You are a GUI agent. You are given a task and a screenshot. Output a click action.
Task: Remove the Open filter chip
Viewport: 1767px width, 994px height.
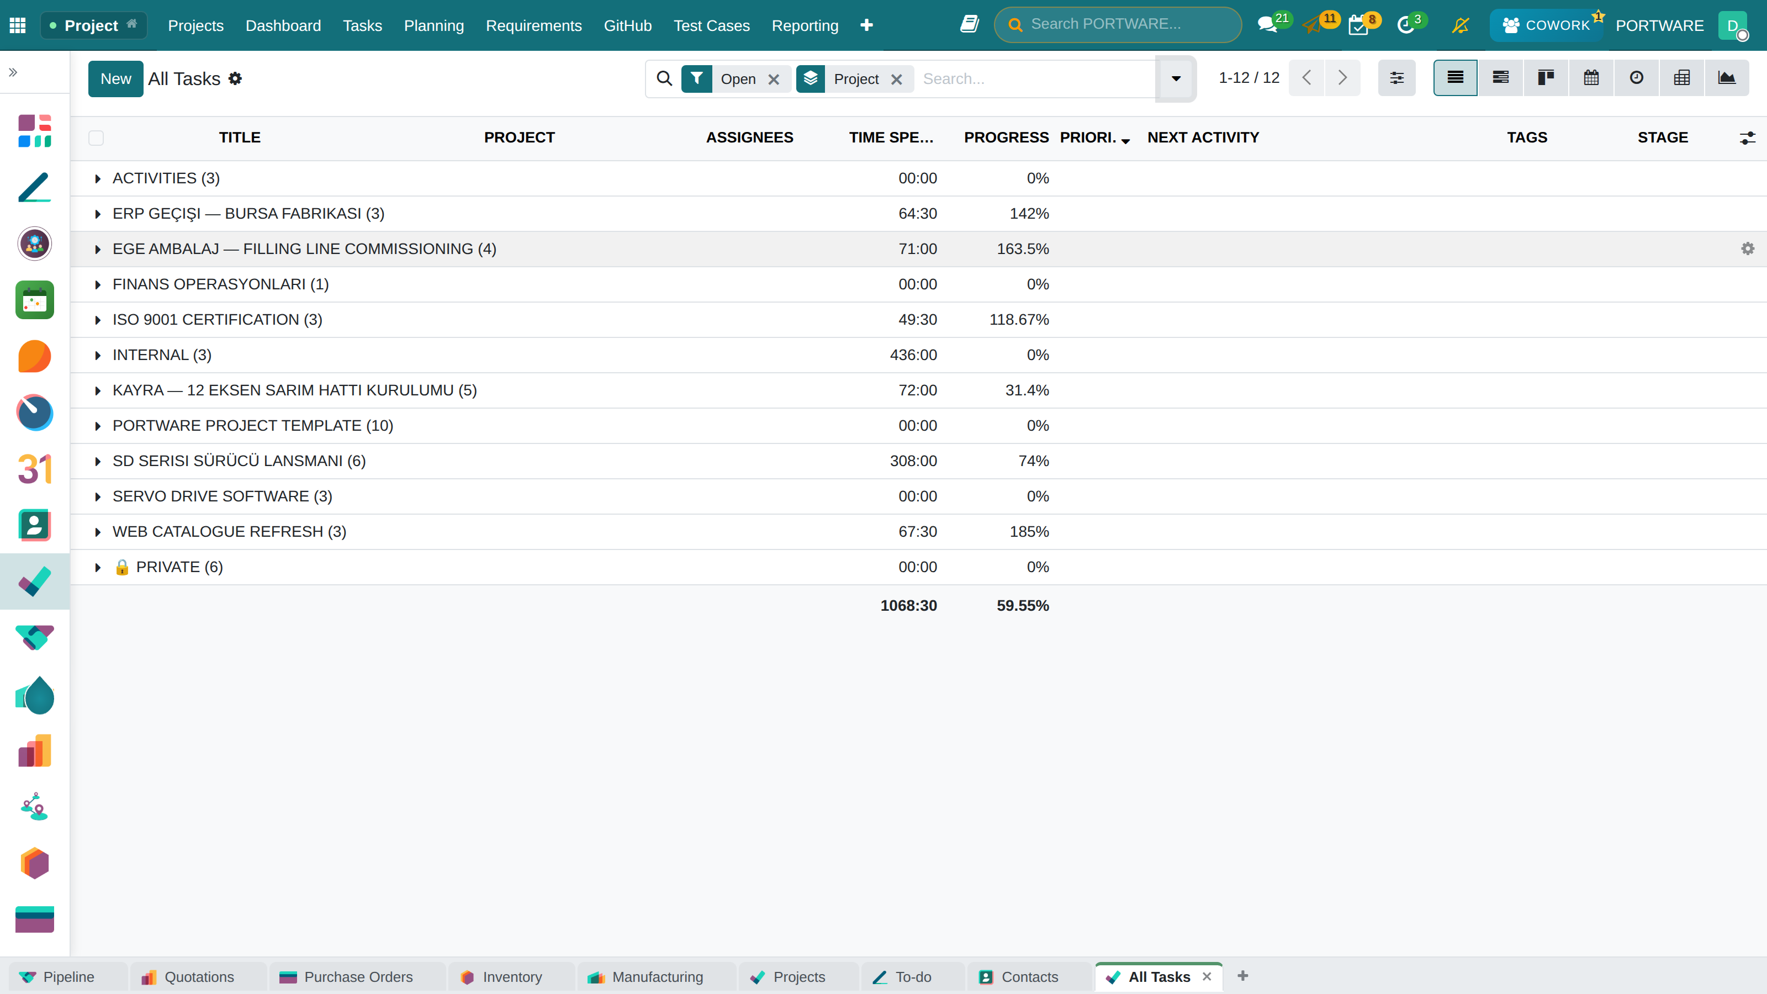tap(774, 80)
